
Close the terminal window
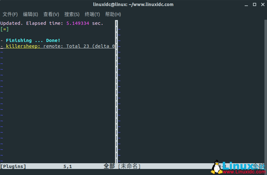pyautogui.click(x=263, y=4)
